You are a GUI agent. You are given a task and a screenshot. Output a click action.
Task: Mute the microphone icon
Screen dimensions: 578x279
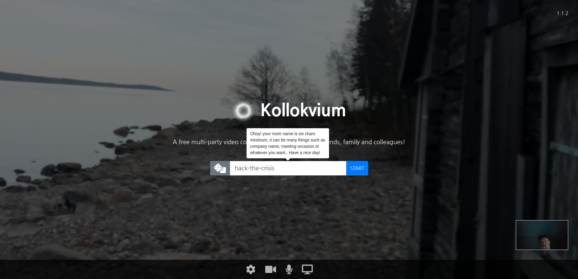(289, 269)
